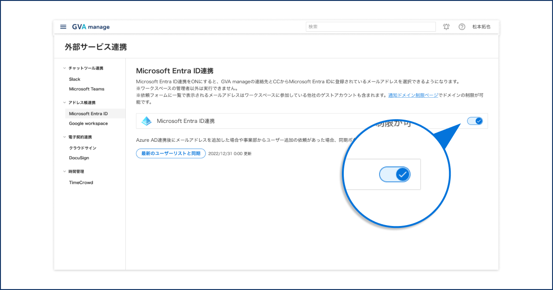Open the 松本拓也 user account menu
Image resolution: width=553 pixels, height=290 pixels.
pos(481,27)
